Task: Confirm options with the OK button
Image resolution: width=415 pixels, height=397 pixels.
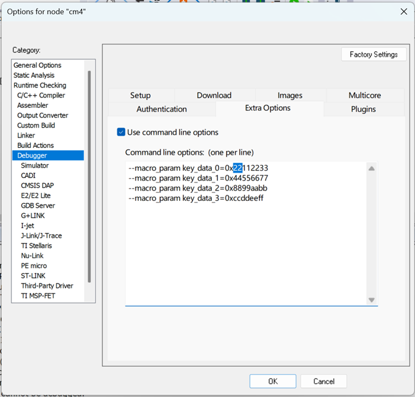Action: (272, 381)
